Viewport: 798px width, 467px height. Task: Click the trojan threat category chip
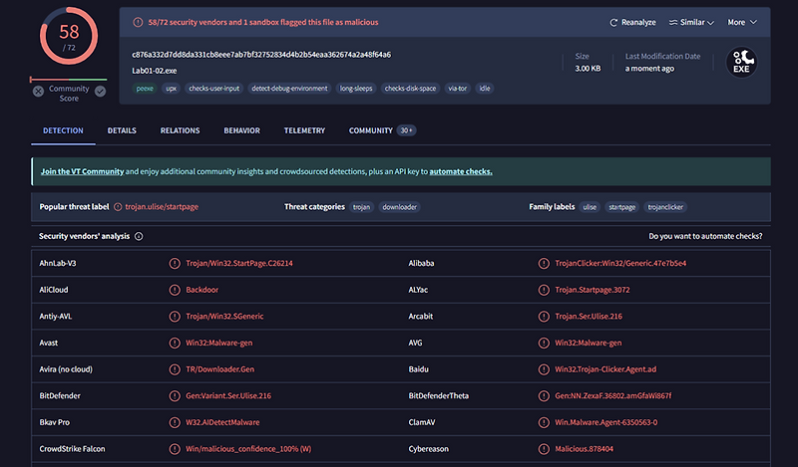[x=361, y=207]
